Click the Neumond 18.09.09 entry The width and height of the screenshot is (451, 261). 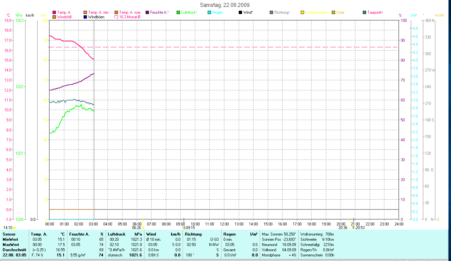click(x=278, y=245)
